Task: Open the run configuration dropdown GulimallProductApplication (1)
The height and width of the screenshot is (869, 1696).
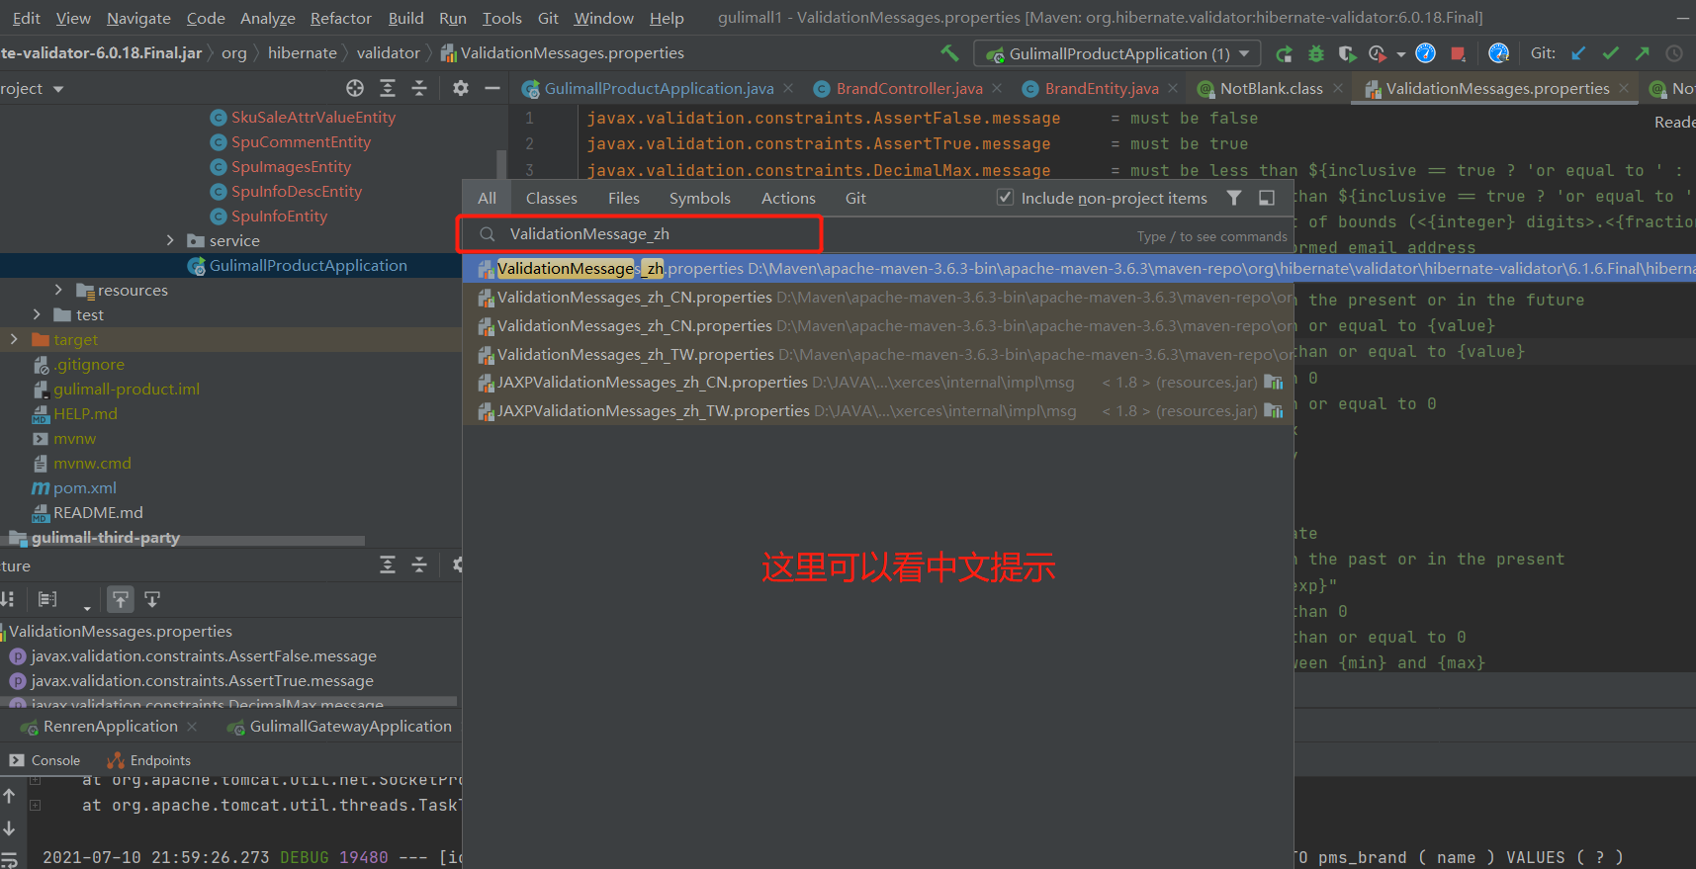Action: [1117, 53]
